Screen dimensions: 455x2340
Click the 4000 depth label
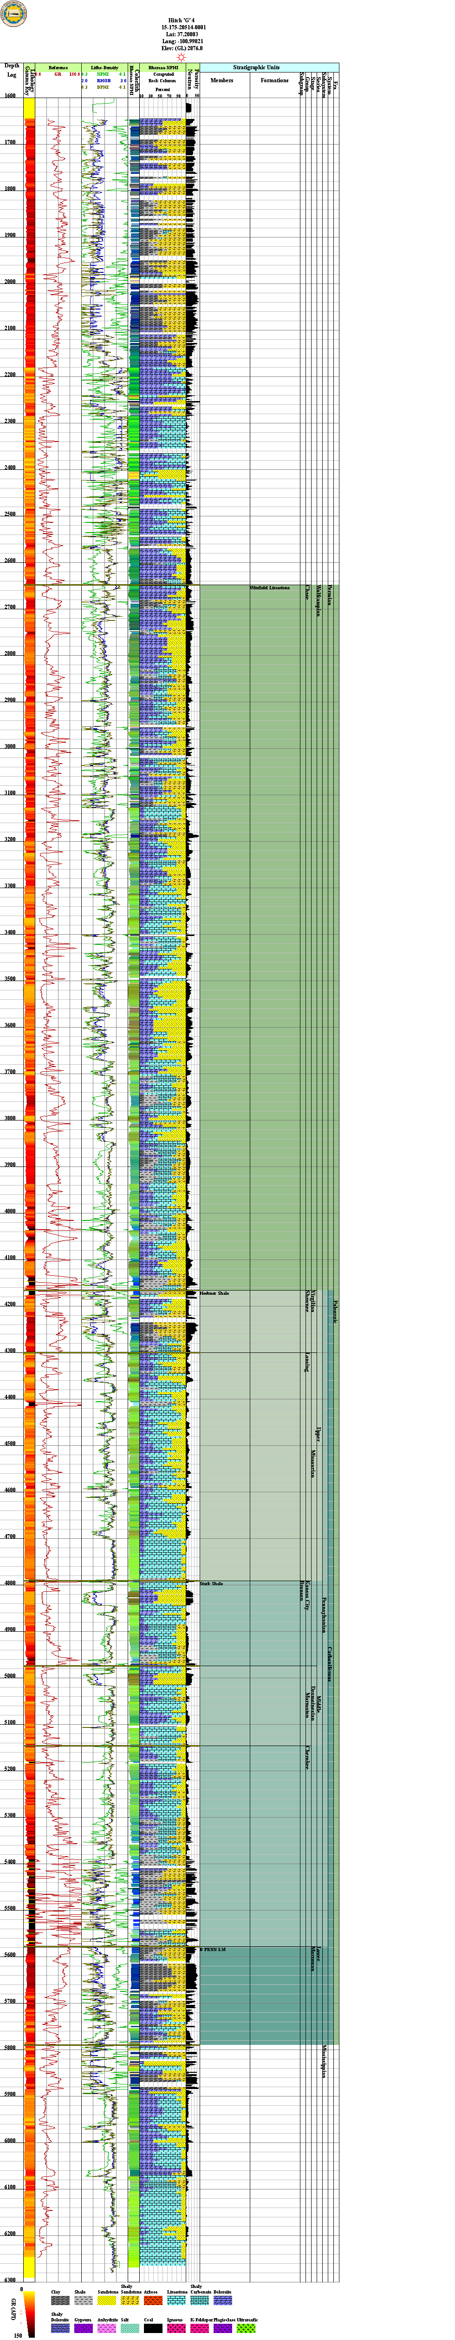tap(10, 1211)
